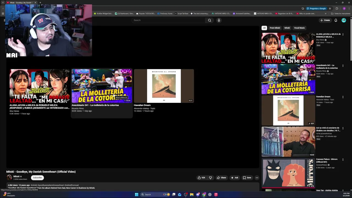Open the weather widget showing 23°C
Viewport: 352px width, 198px height.
tap(9, 194)
